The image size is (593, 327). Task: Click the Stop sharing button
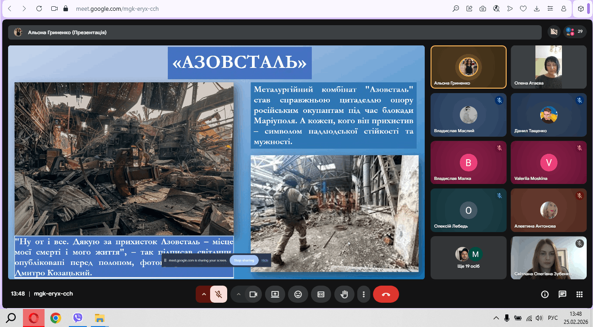(244, 260)
